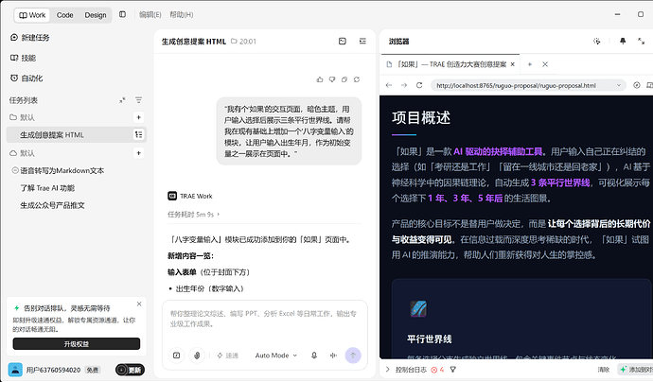Select the 生成创意提案 HTML task
This screenshot has width=653, height=382.
tap(77, 135)
